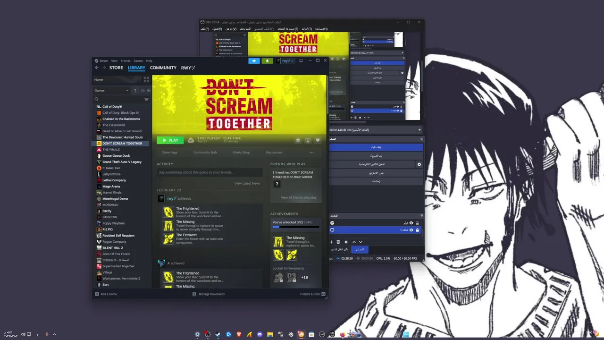604x340 pixels.
Task: Click the cloud sync status icon
Action: coord(191,140)
